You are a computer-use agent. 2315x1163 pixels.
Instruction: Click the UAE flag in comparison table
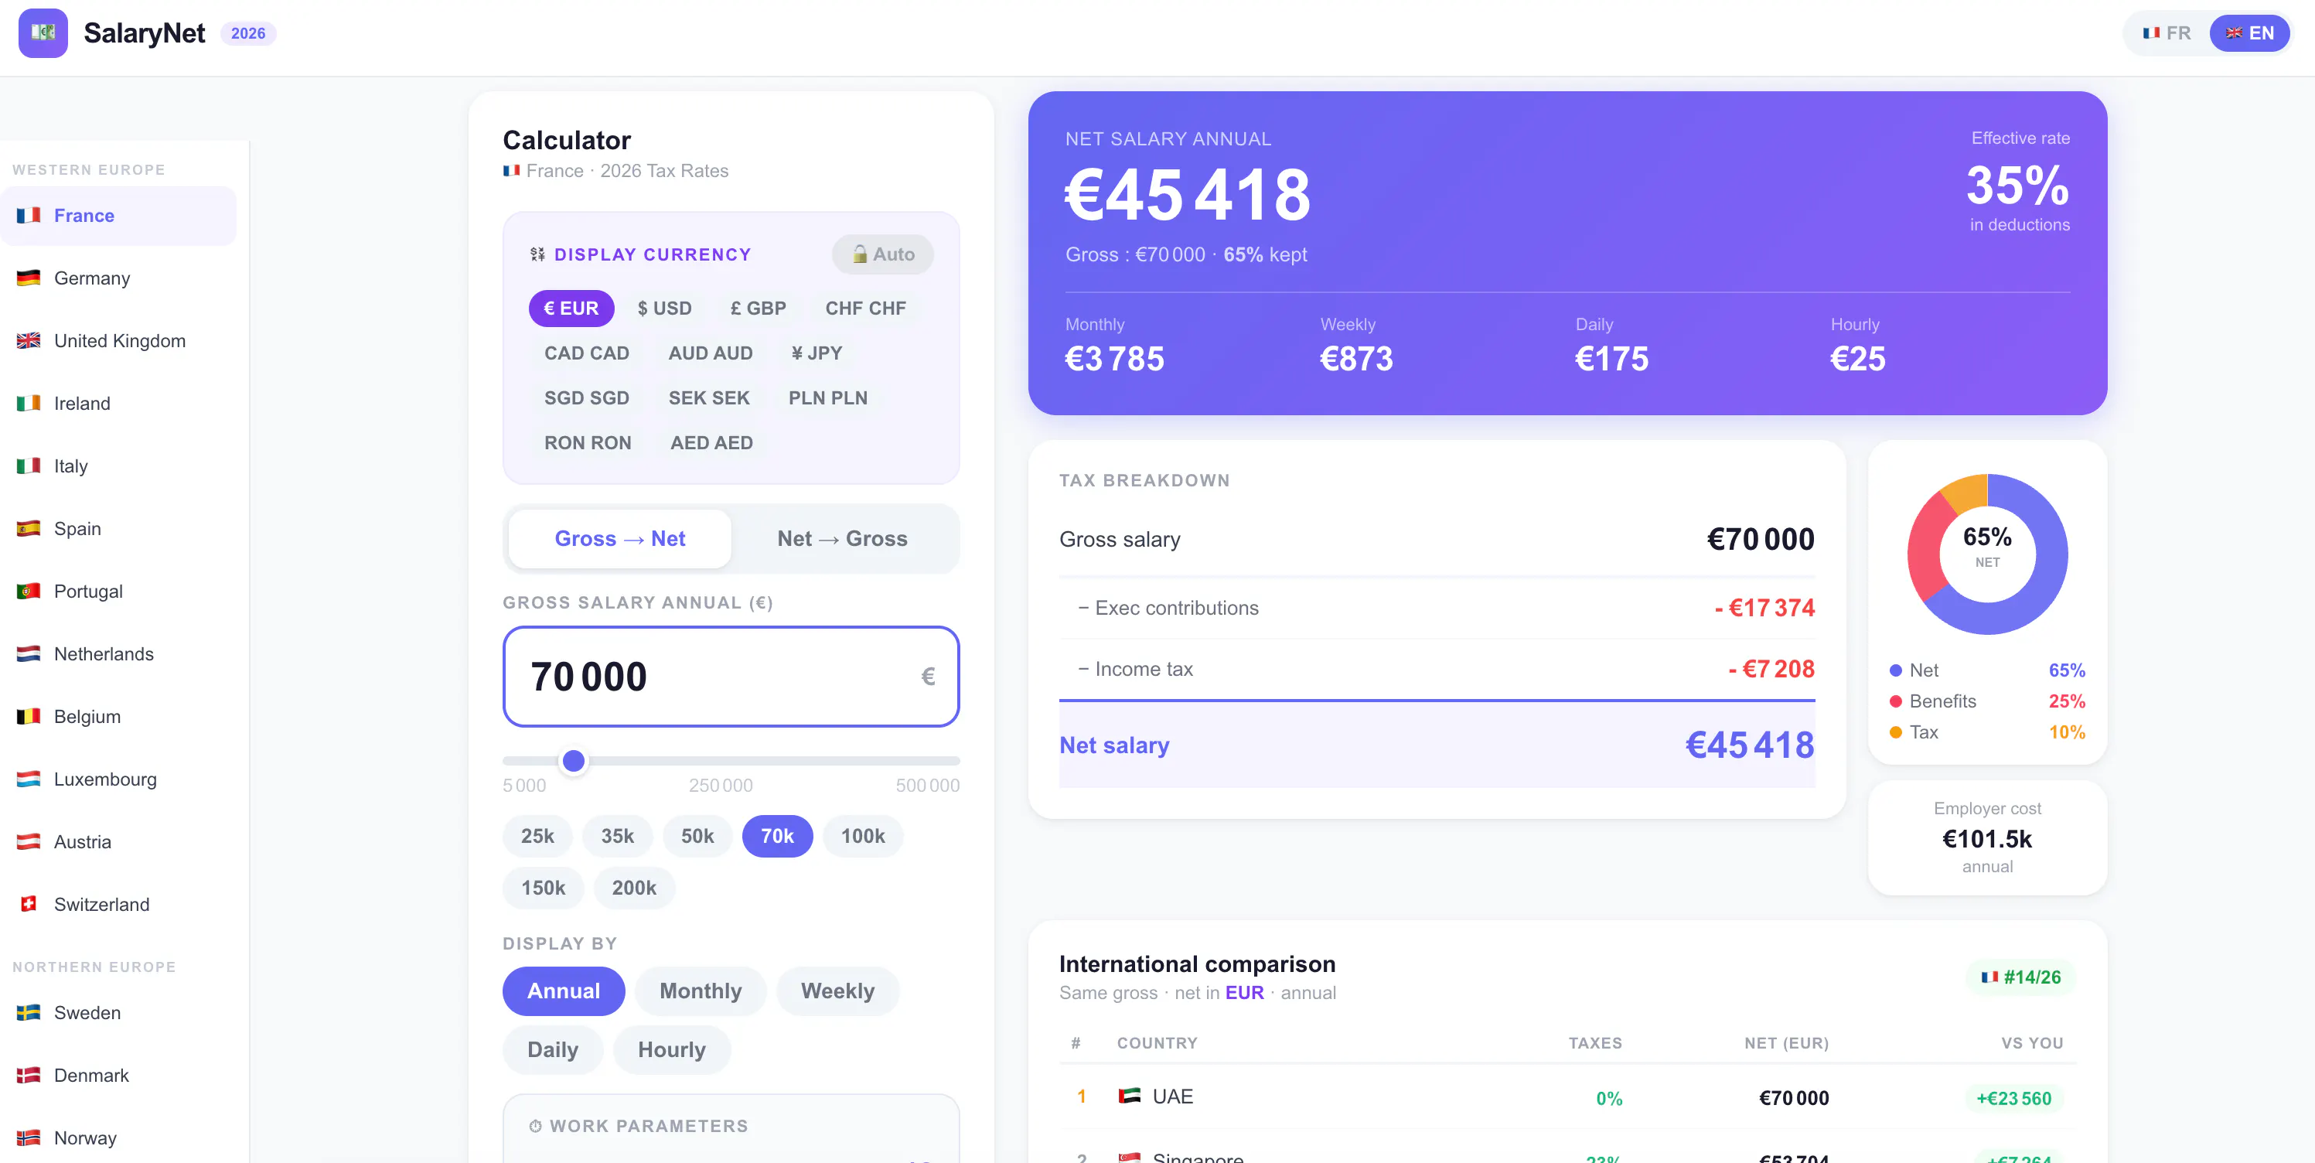point(1130,1096)
